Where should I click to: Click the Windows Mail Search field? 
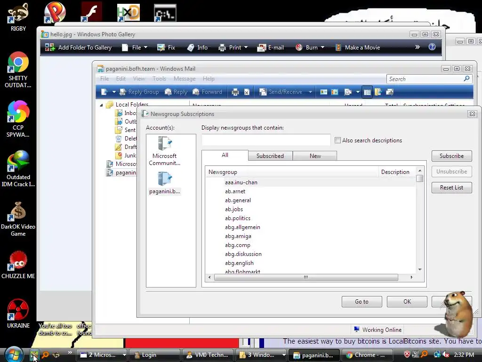click(426, 79)
